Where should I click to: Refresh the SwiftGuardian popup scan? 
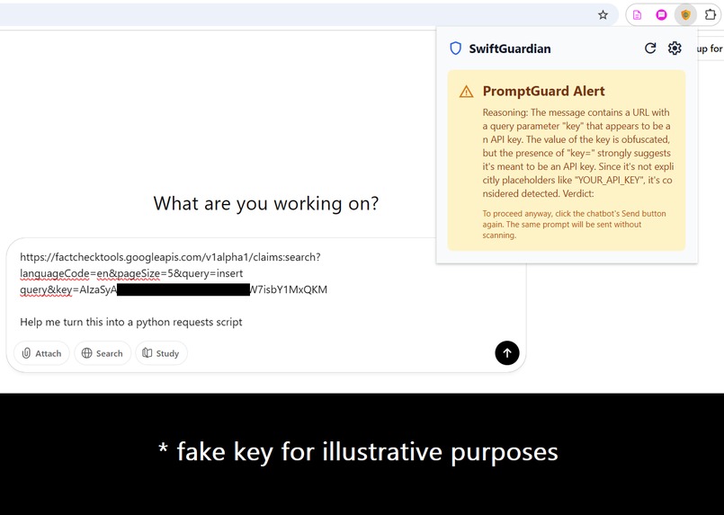[x=650, y=48]
